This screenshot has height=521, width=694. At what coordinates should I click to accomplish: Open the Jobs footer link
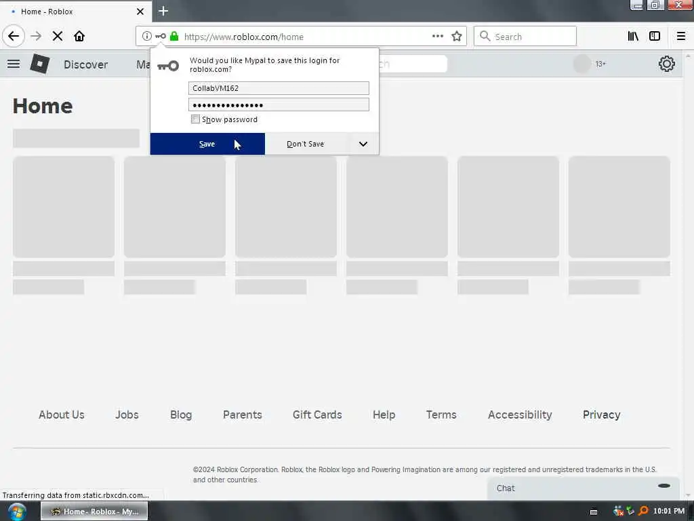point(127,414)
